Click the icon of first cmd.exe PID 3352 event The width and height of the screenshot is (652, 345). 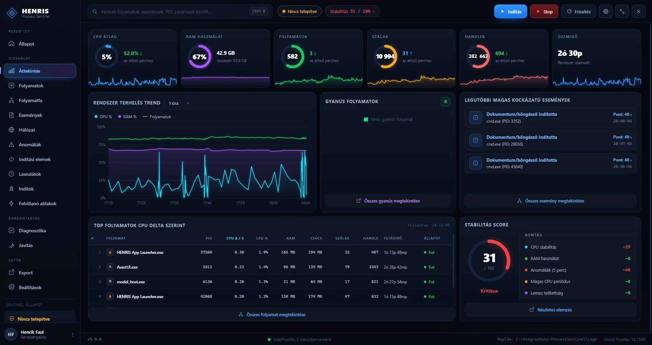click(x=476, y=118)
